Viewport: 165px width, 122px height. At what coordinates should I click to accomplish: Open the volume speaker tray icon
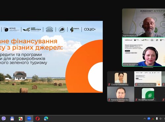161,119
